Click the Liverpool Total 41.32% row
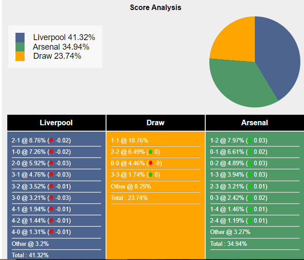Image resolution: width=304 pixels, height=260 pixels. (x=30, y=255)
